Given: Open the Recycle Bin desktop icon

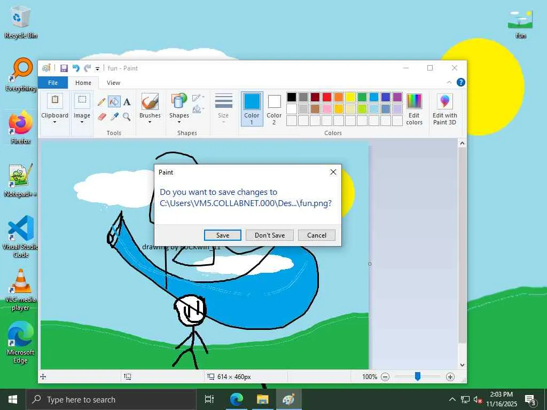Looking at the screenshot, I should click(x=21, y=21).
